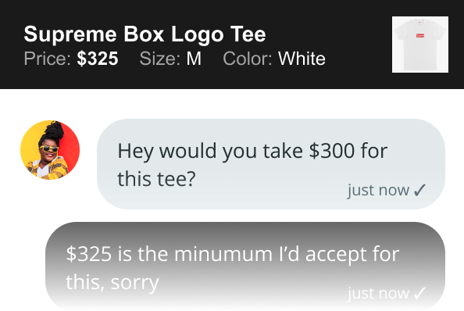The height and width of the screenshot is (311, 464).
Task: Select the dark listing header bar
Action: coord(232,45)
